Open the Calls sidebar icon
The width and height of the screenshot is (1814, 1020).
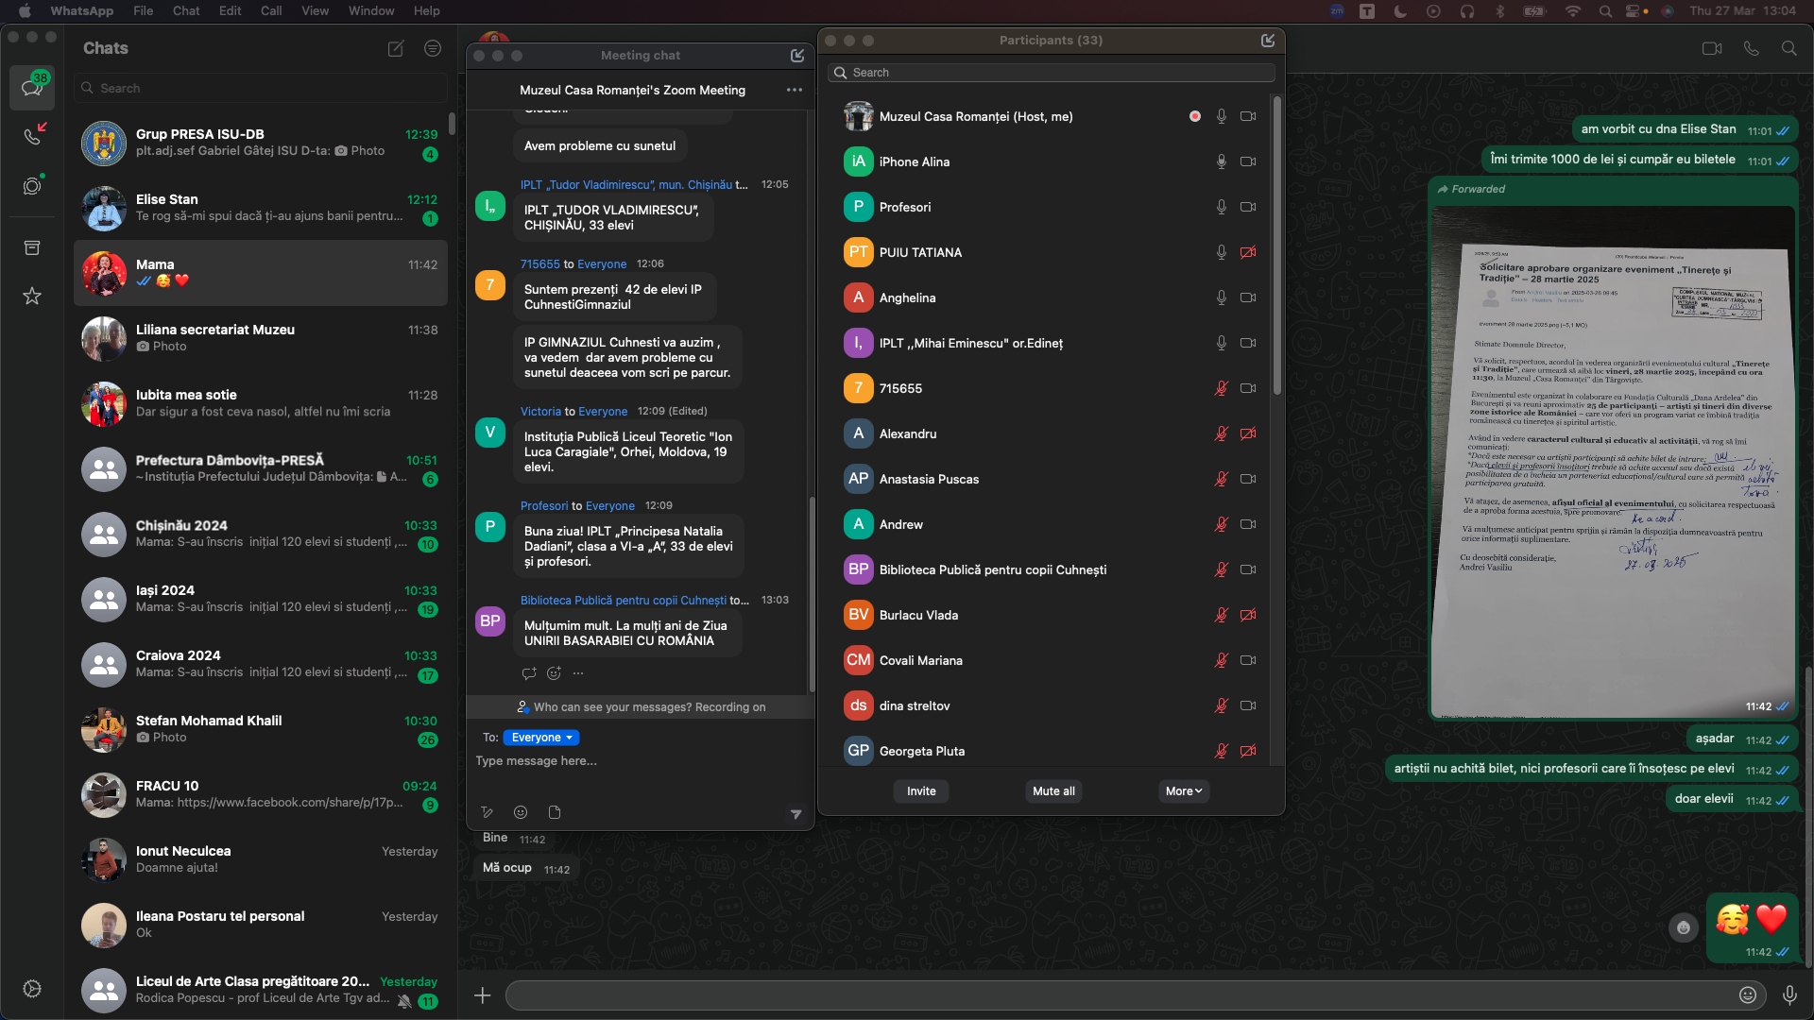(x=32, y=135)
